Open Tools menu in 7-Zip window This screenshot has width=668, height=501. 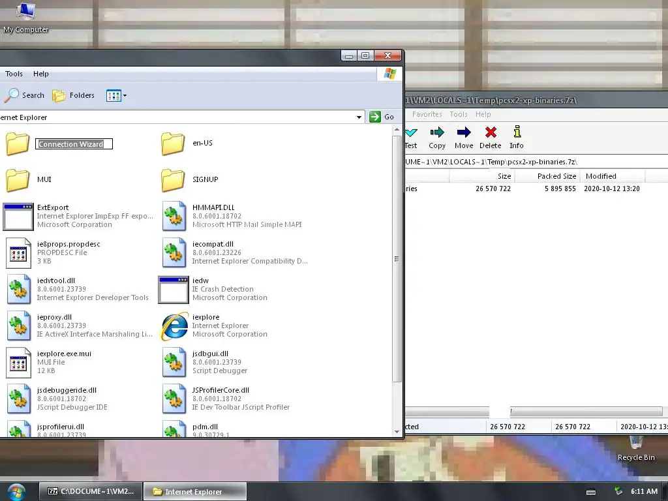pos(459,114)
